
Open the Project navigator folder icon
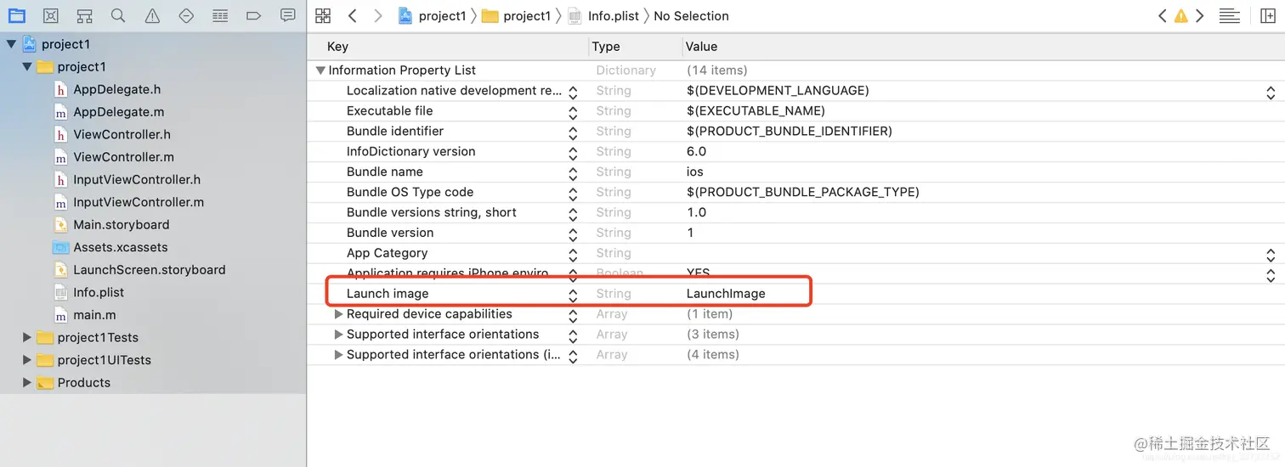coord(17,16)
